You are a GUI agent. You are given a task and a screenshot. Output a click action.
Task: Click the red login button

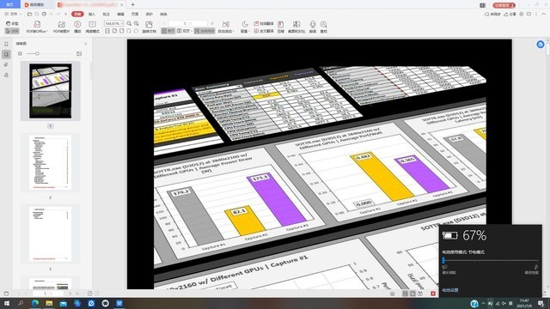[504, 5]
